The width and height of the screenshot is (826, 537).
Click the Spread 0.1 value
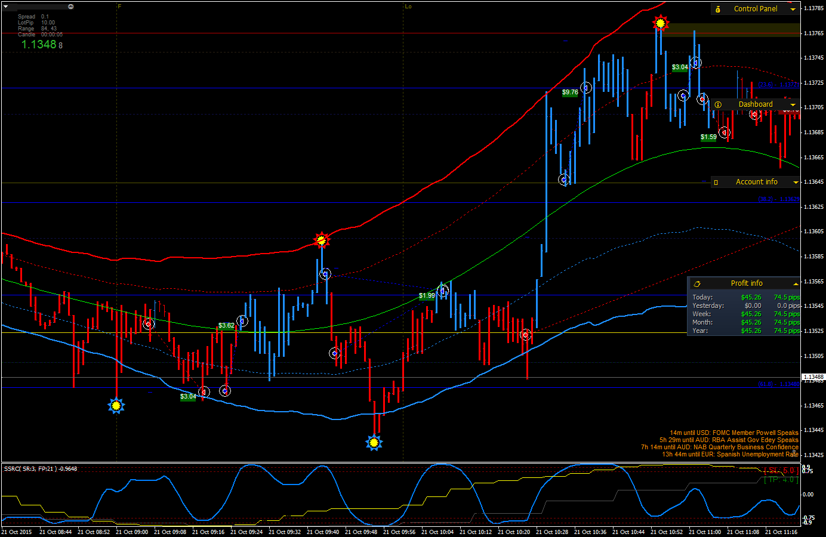pos(45,17)
